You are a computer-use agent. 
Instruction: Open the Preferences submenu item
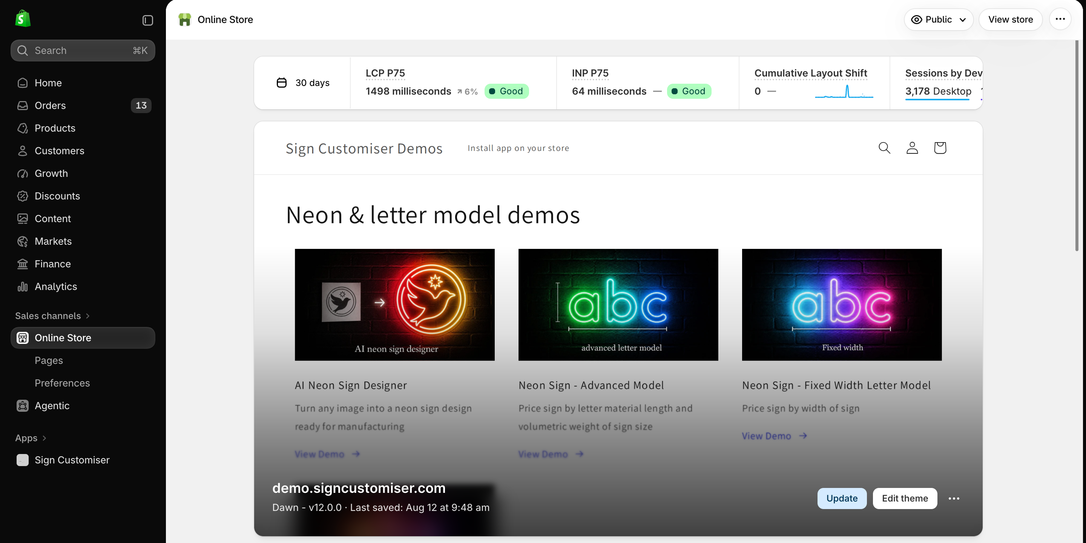pos(62,383)
